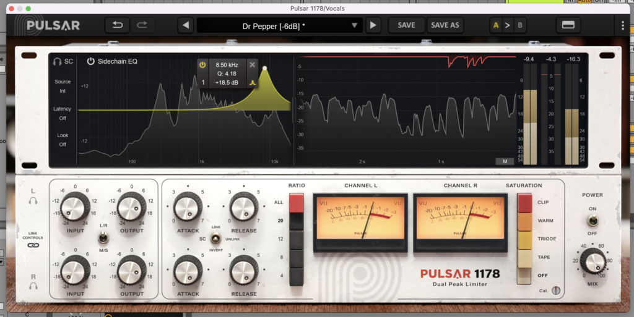Click the top INPUT knob for channel L

[75, 207]
